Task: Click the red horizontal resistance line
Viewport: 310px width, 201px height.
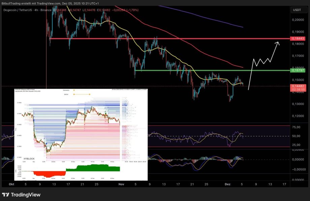Action: [168, 39]
